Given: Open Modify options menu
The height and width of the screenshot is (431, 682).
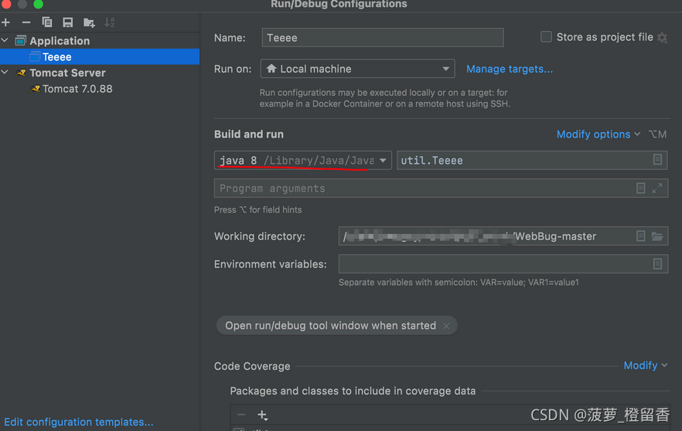Looking at the screenshot, I should click(x=598, y=134).
